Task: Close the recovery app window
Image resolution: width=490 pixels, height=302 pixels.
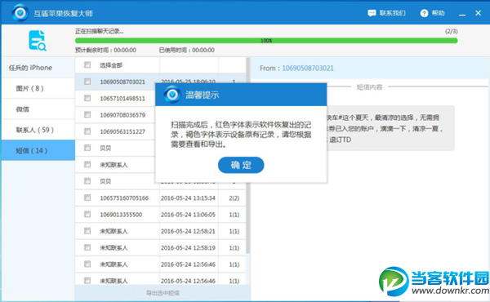Action: click(x=478, y=13)
